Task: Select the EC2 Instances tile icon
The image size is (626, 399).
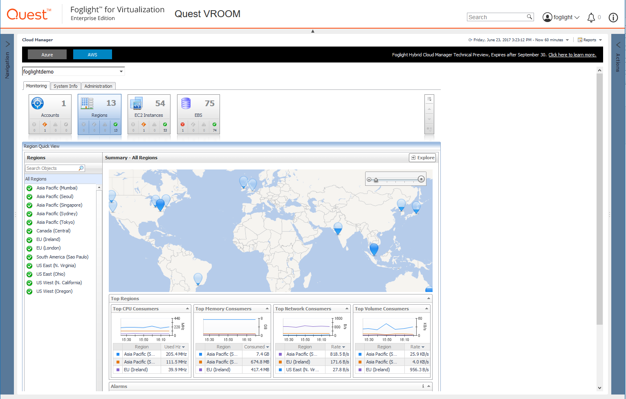Action: 136,103
